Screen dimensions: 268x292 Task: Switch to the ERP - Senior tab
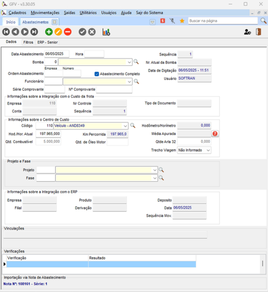tap(47, 42)
